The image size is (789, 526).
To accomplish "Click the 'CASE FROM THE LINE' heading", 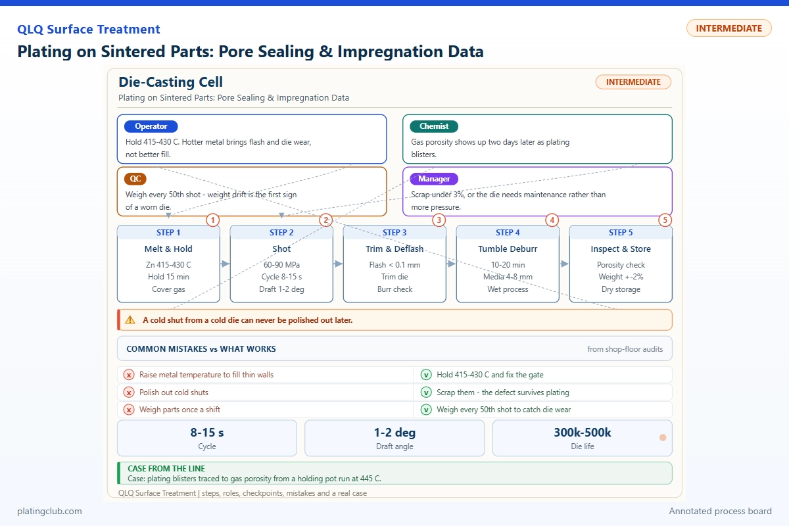I will [166, 469].
